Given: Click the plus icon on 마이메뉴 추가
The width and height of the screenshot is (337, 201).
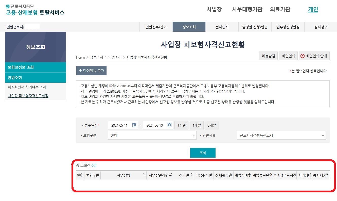Looking at the screenshot, I should [80, 71].
